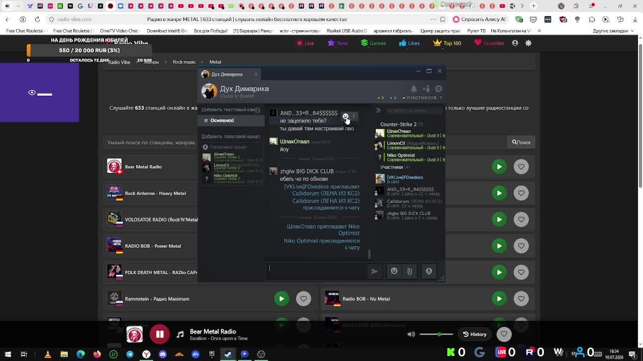This screenshot has width=643, height=361.
Task: Pause Bear Metal Radio playback
Action: [x=160, y=334]
